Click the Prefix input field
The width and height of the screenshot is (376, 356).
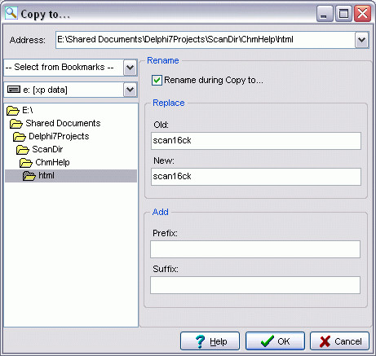255,249
